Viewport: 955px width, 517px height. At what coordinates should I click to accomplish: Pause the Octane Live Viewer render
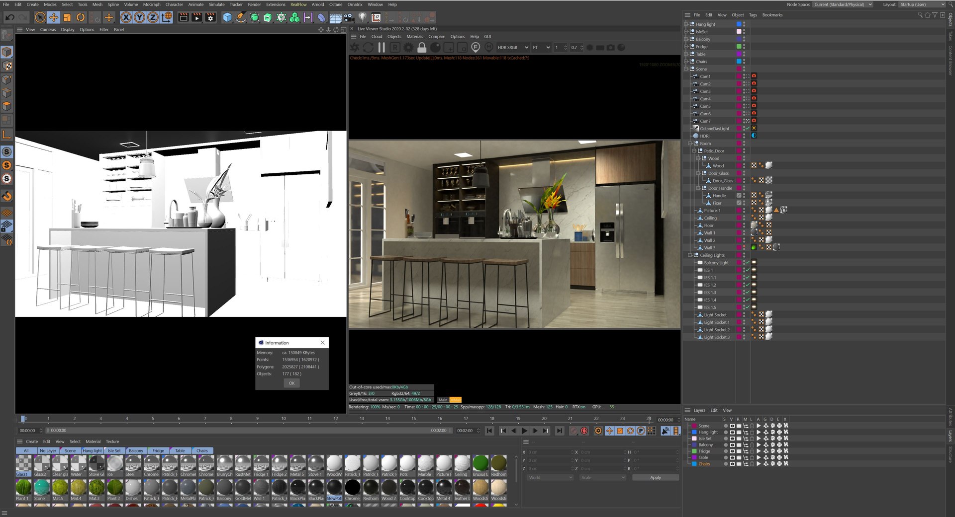point(382,48)
